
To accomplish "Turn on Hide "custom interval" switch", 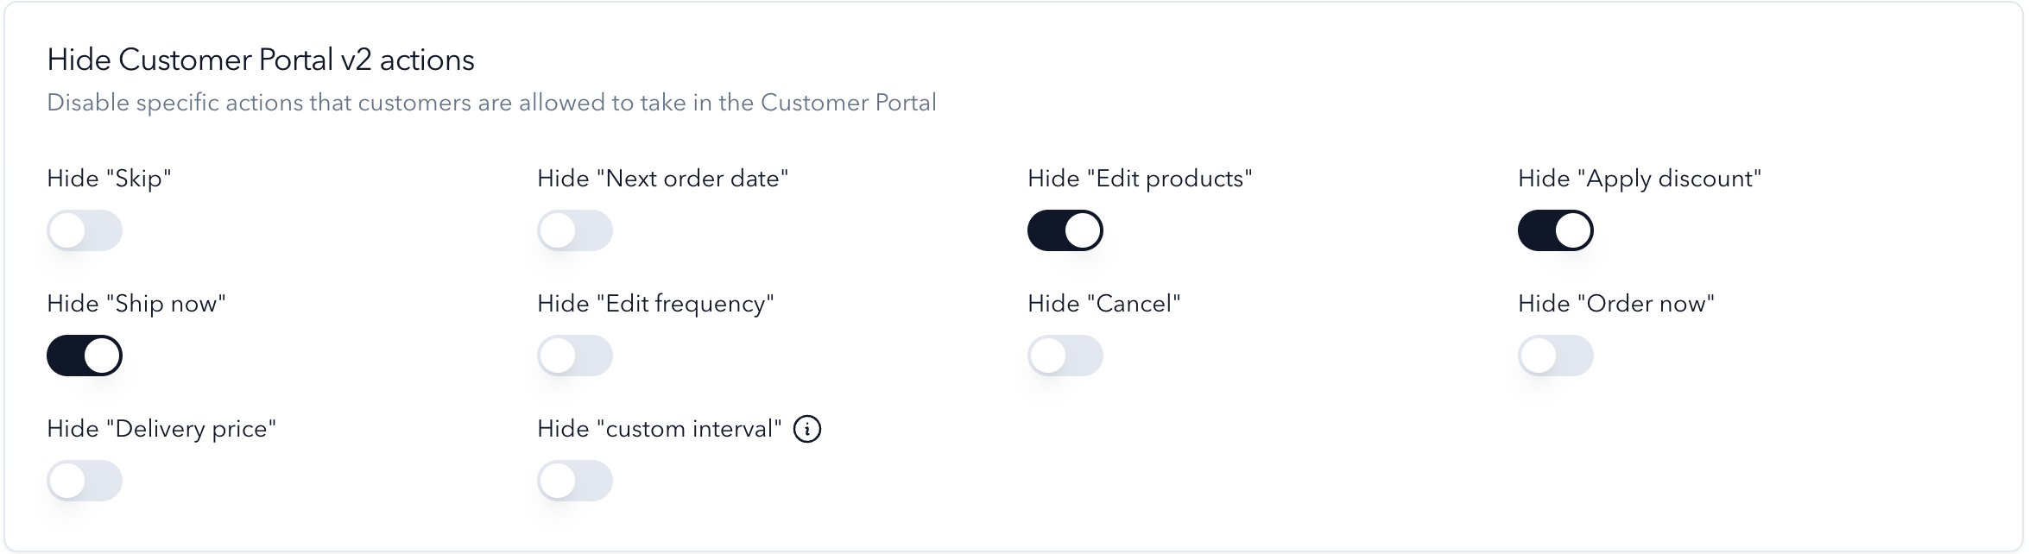I will click(x=575, y=481).
